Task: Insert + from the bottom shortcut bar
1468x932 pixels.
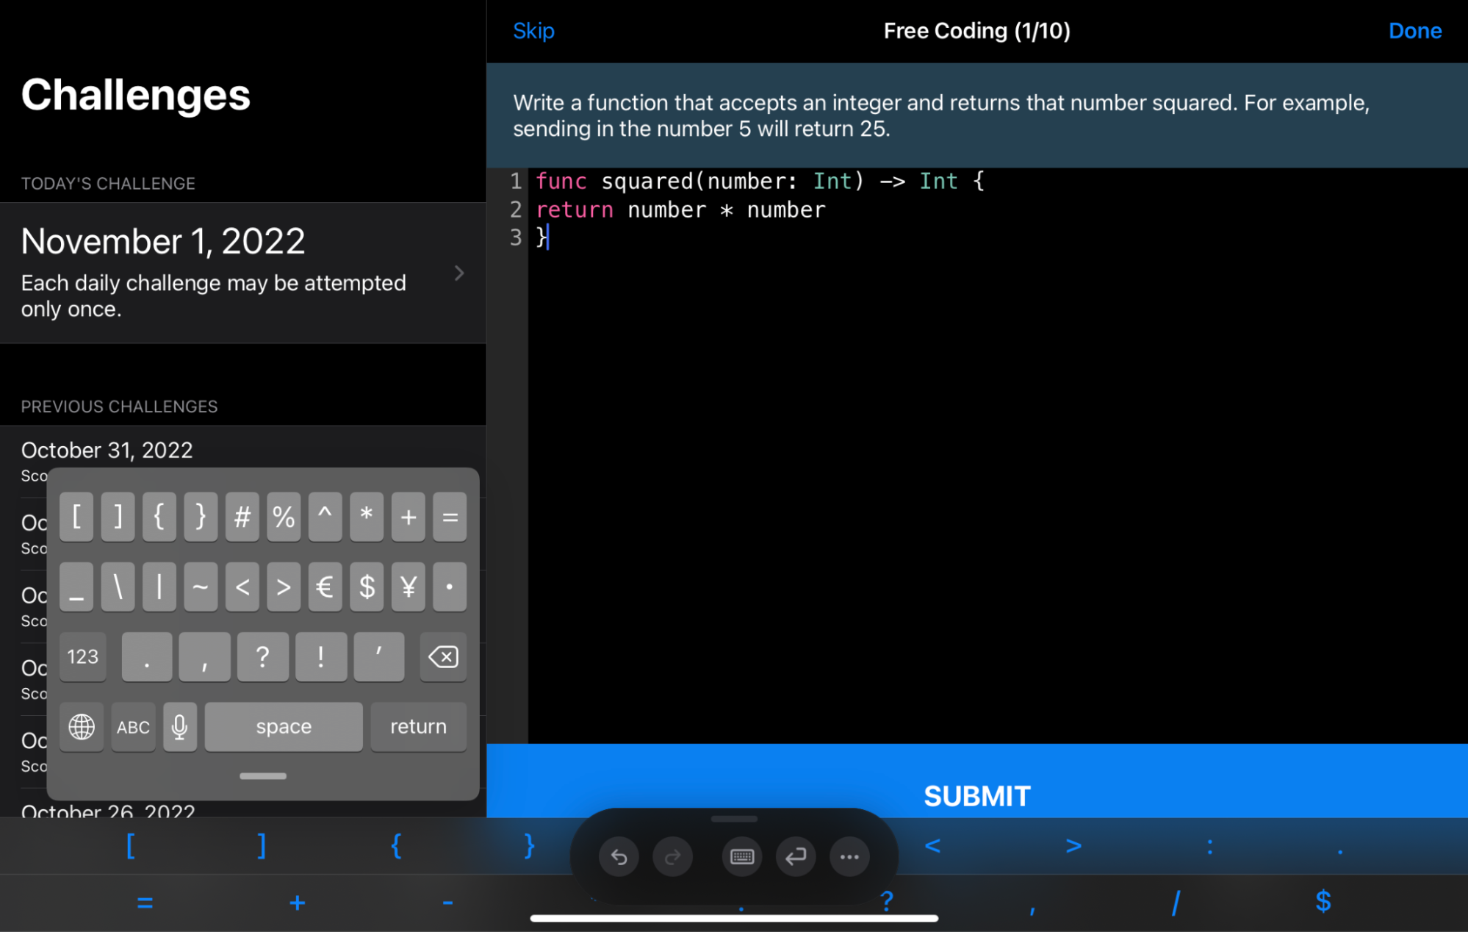Action: (297, 903)
